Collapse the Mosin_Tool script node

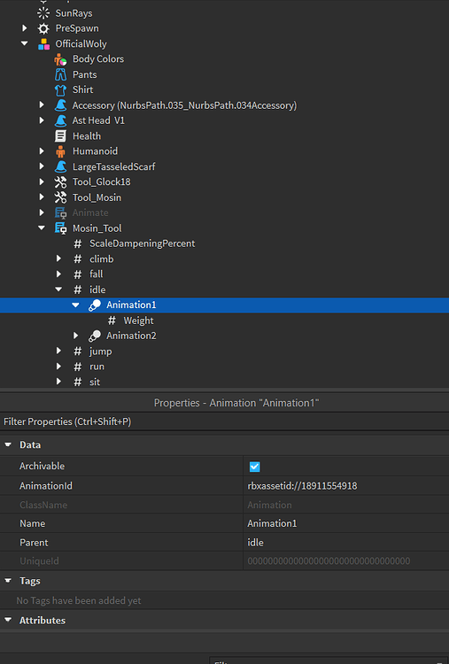(42, 228)
